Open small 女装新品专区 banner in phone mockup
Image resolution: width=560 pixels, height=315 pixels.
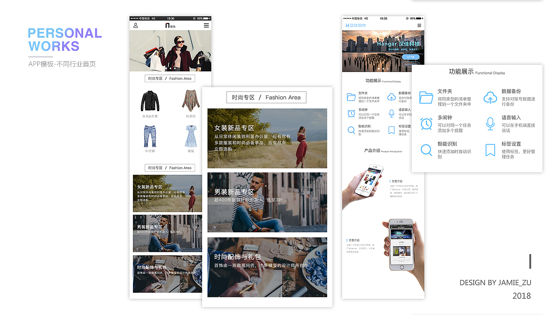point(168,193)
